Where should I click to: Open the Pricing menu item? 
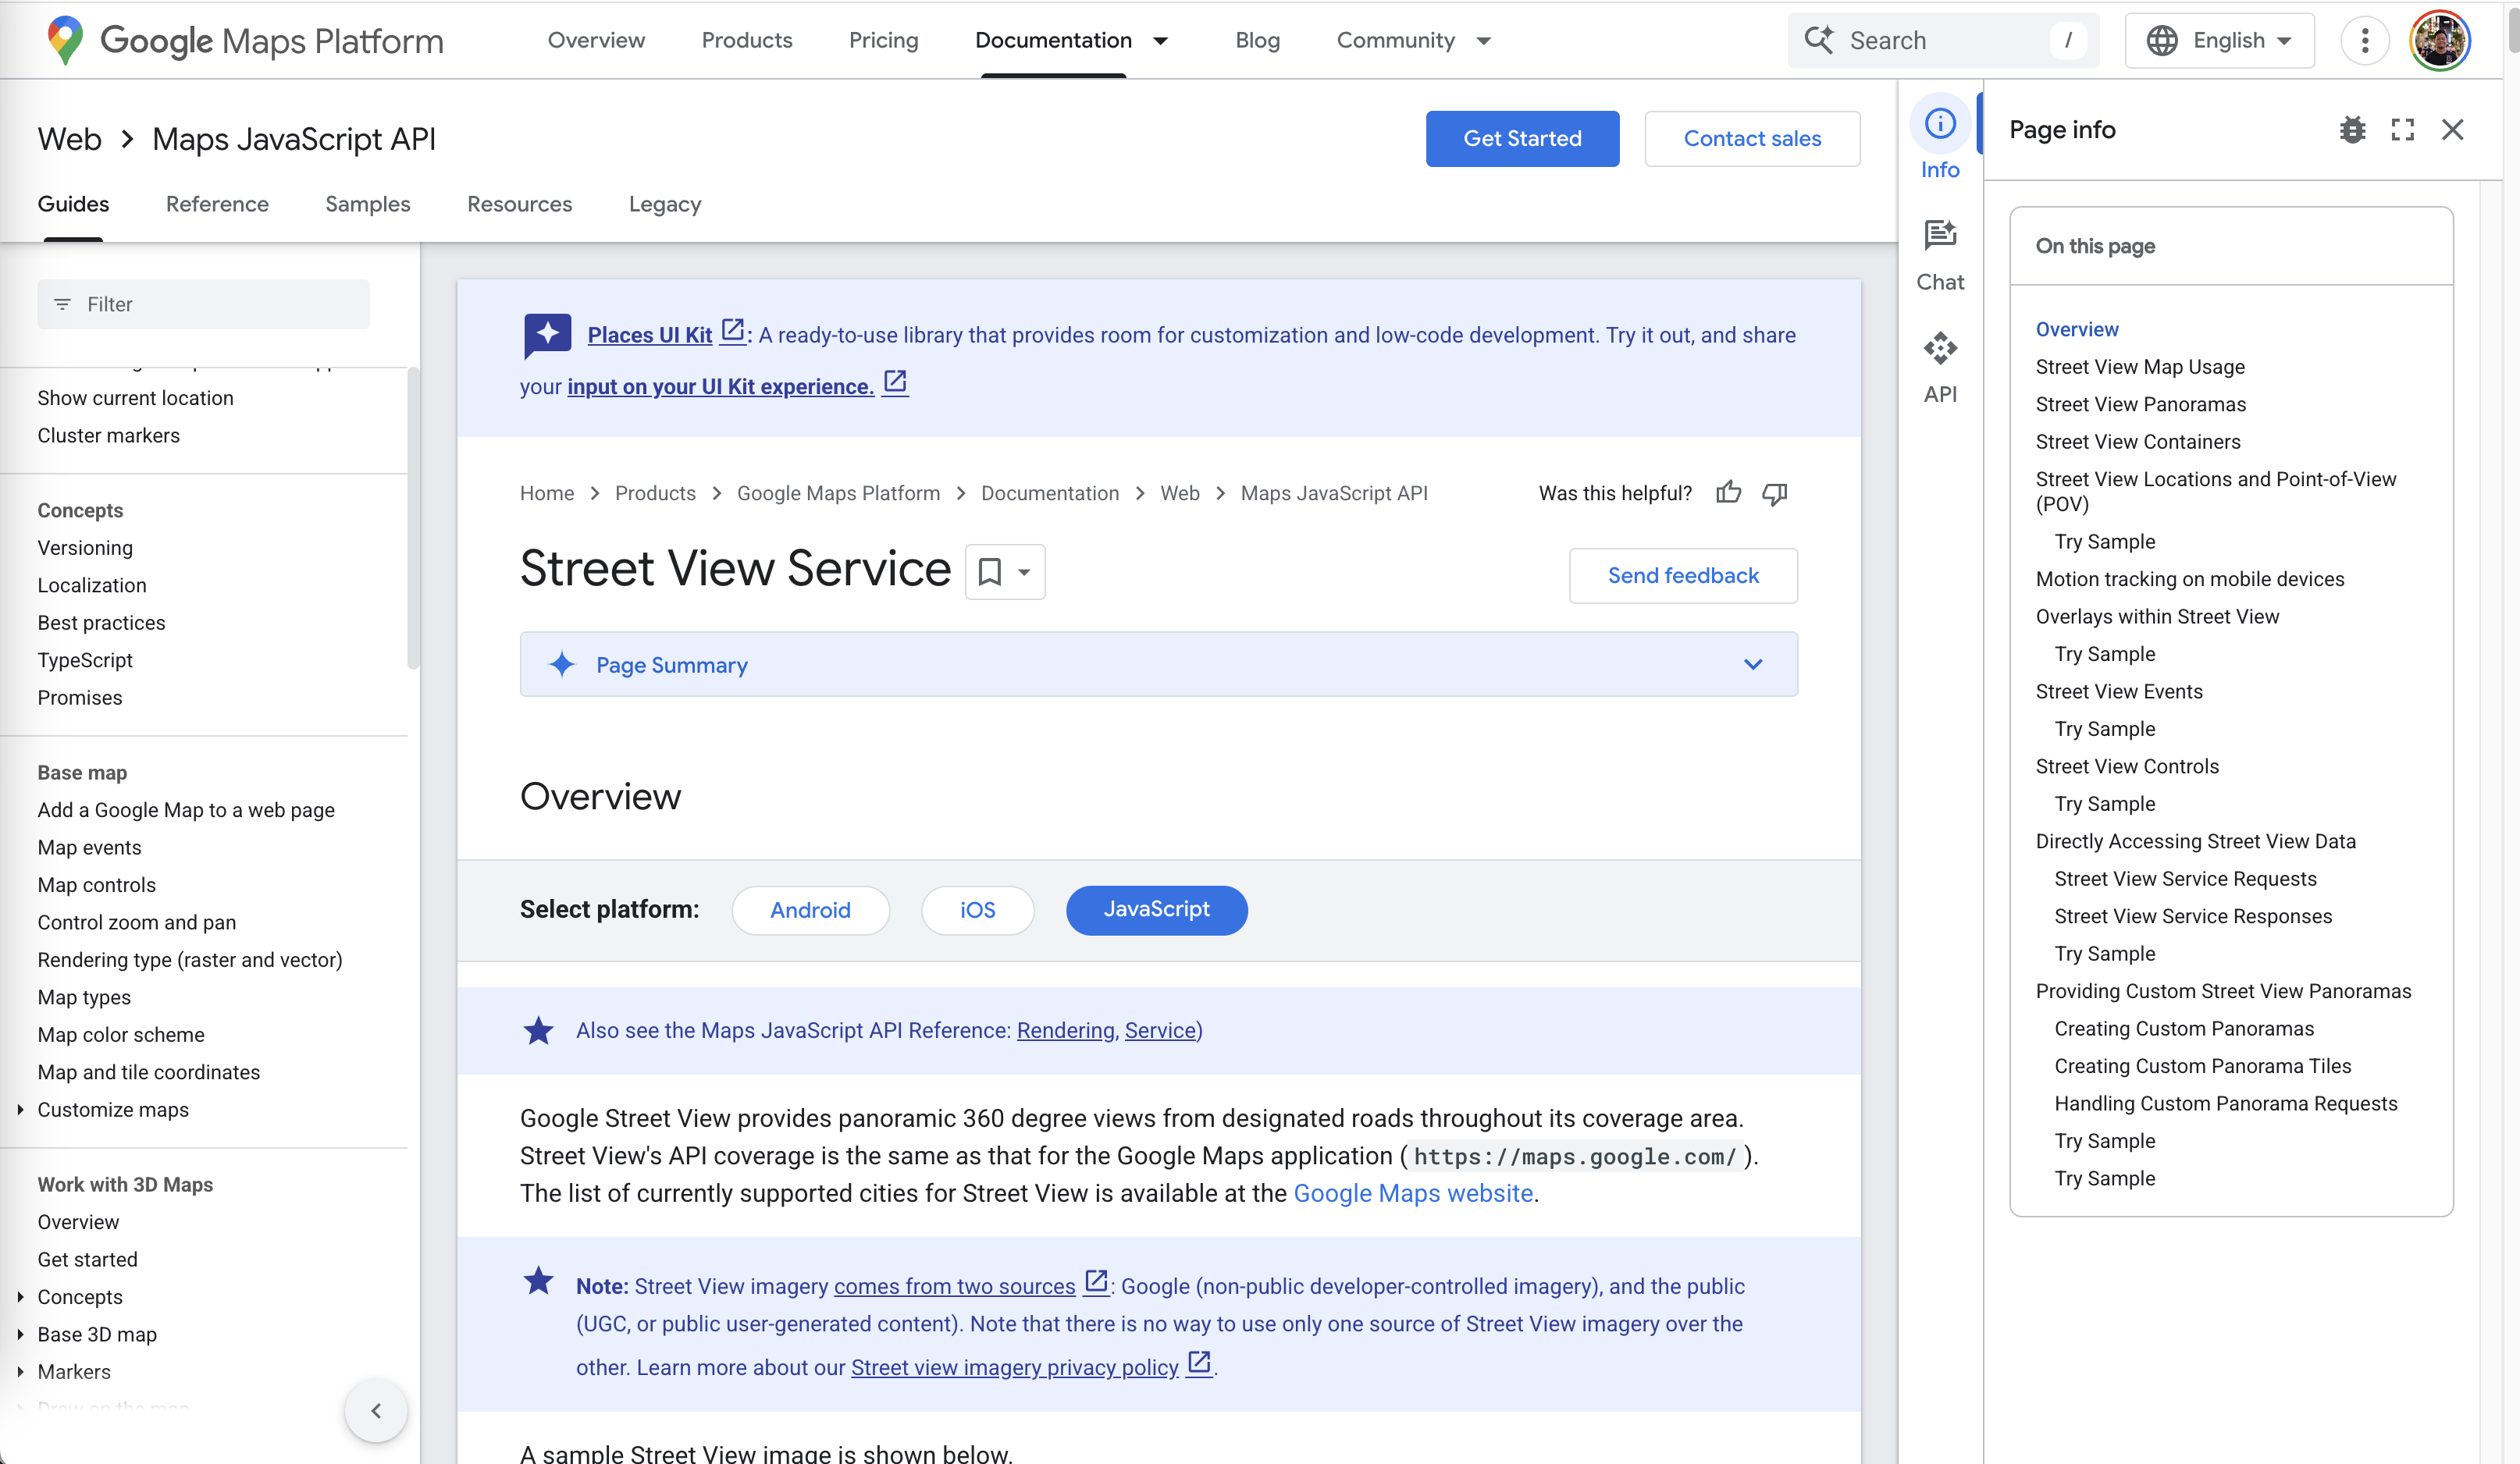[x=883, y=40]
